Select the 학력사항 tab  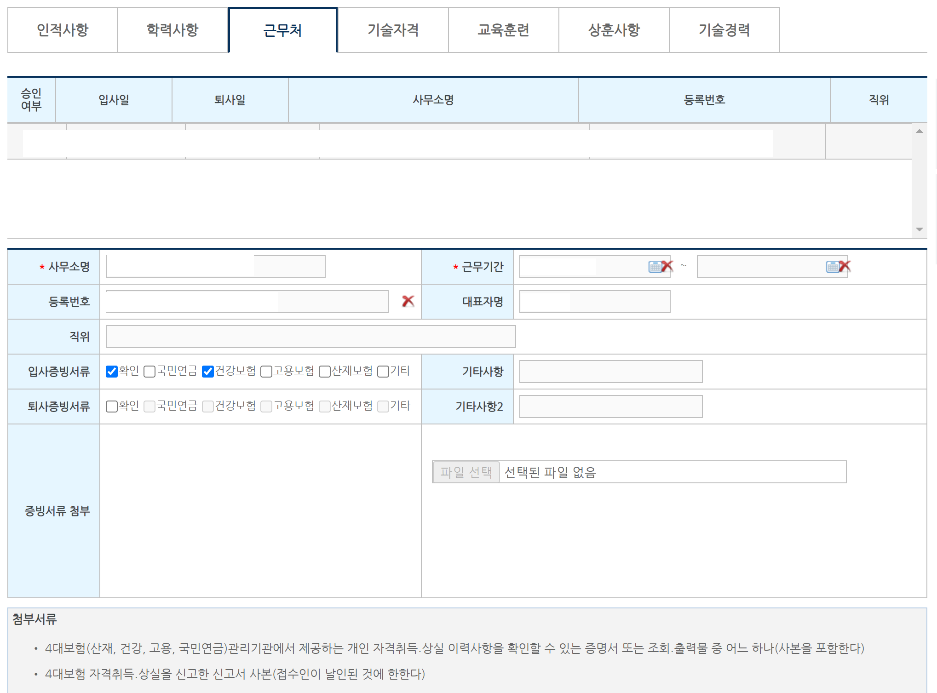172,30
